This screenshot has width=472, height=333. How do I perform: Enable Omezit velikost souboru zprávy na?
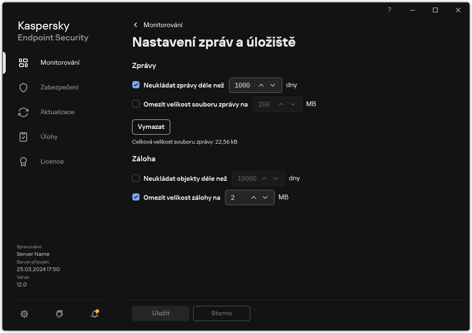pos(136,104)
